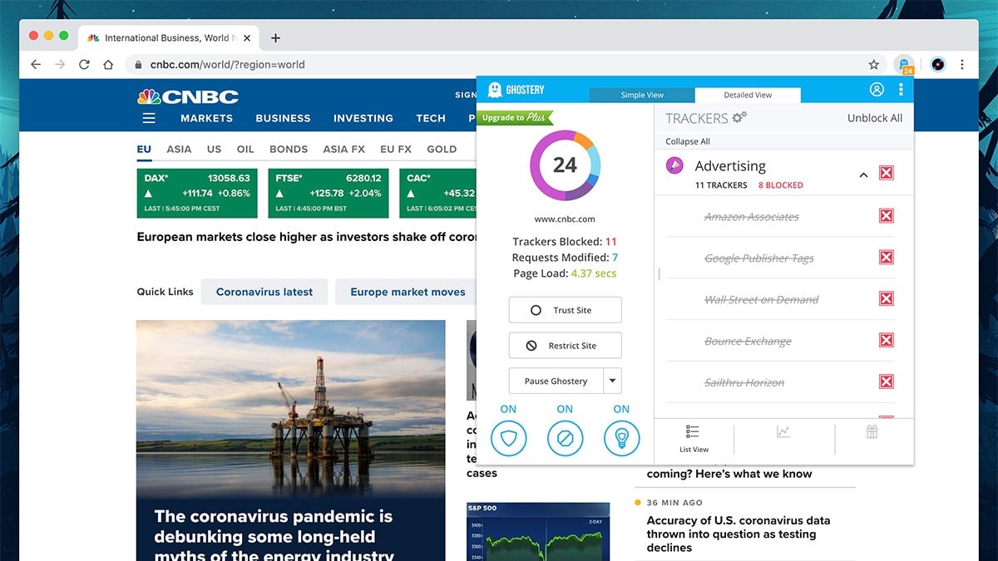Open the rewards gift icon
The image size is (998, 561).
[x=872, y=431]
